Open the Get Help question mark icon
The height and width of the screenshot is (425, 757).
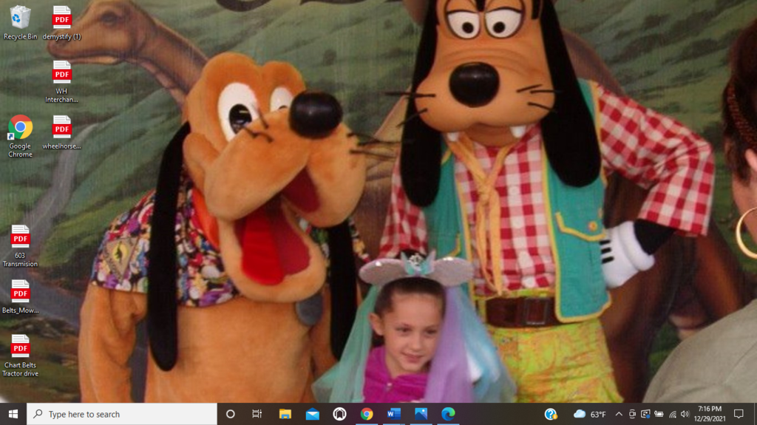[551, 414]
